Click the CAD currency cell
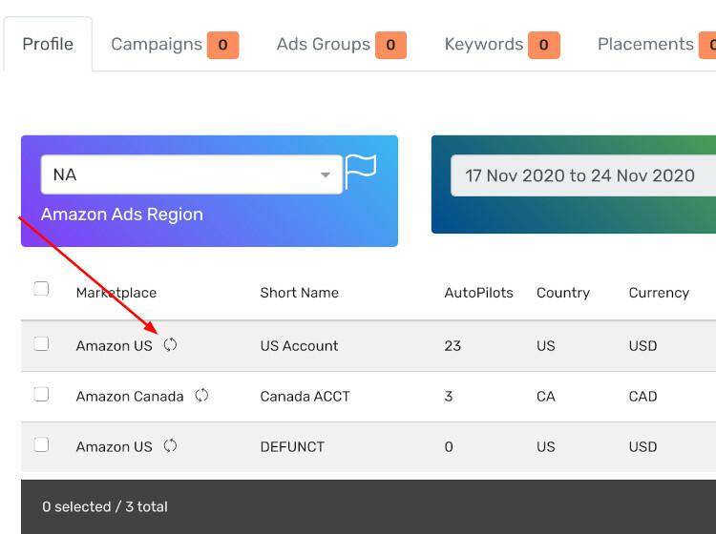This screenshot has width=716, height=534. tap(642, 397)
